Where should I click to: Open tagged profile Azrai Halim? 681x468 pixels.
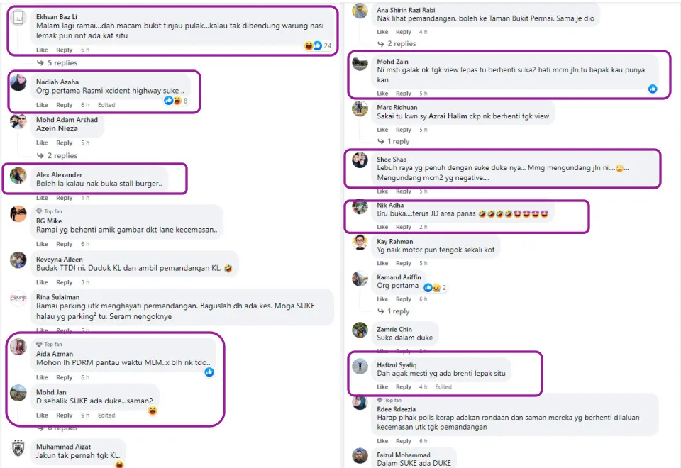point(447,116)
